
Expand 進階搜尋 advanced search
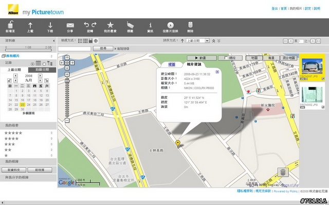[x=122, y=49]
